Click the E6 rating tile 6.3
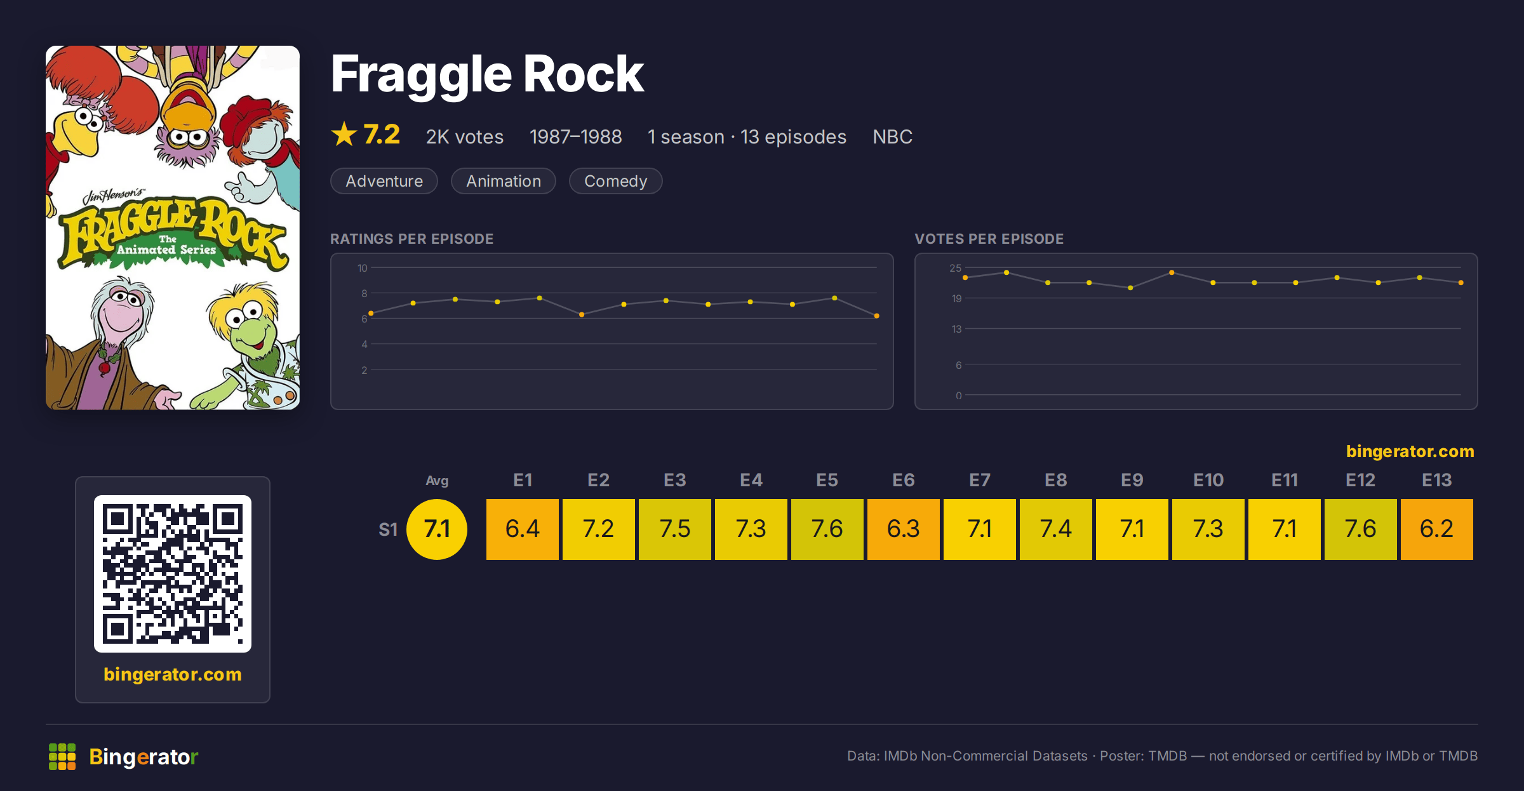 click(x=904, y=529)
